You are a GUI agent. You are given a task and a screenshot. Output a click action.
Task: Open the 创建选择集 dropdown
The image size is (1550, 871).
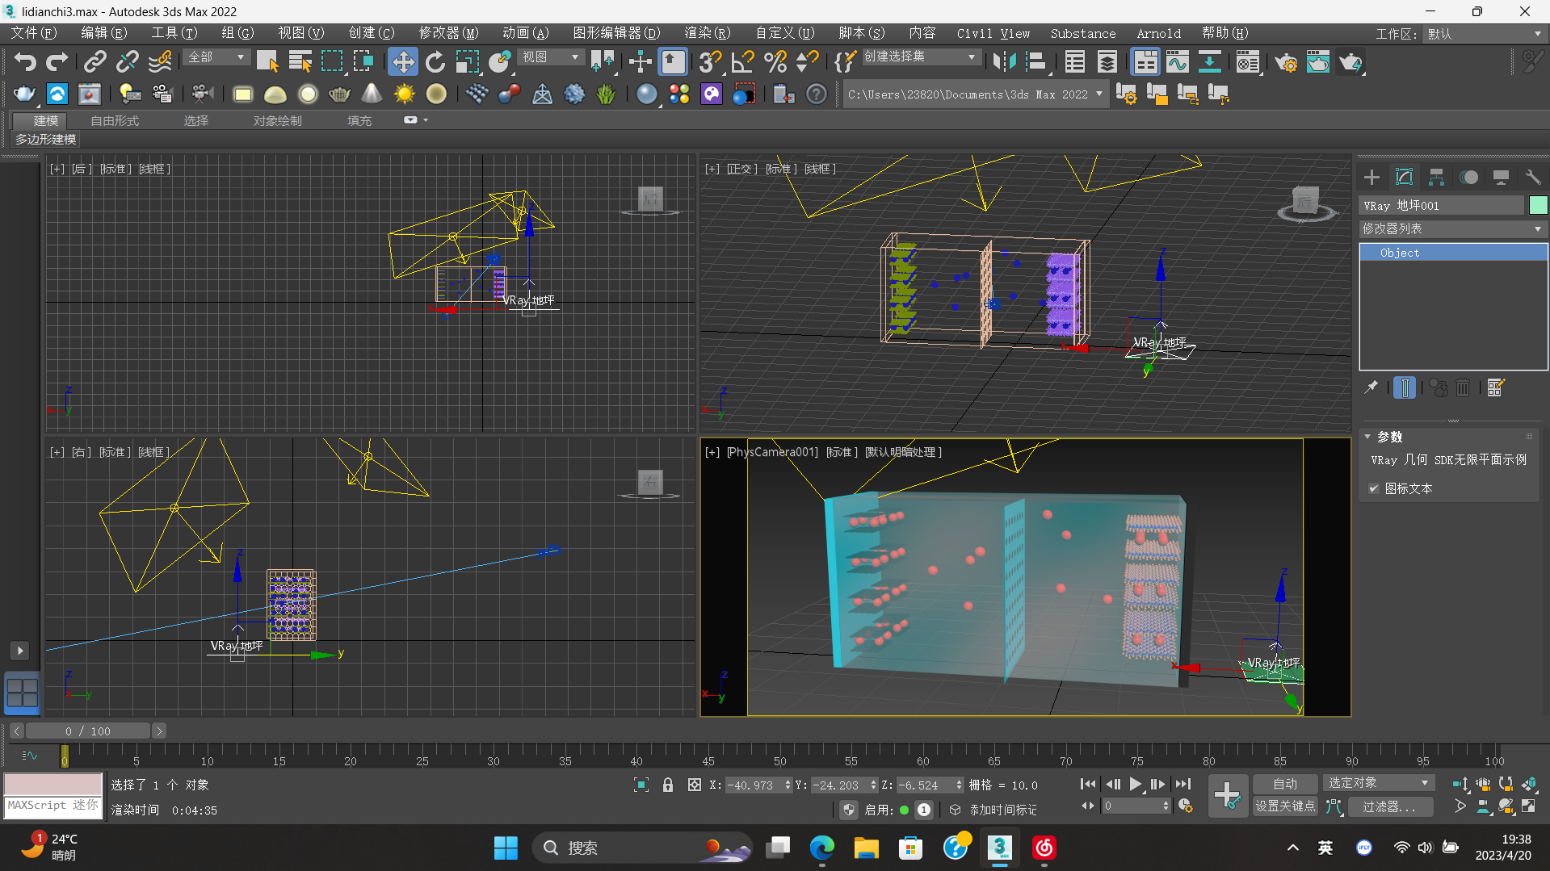pos(920,57)
